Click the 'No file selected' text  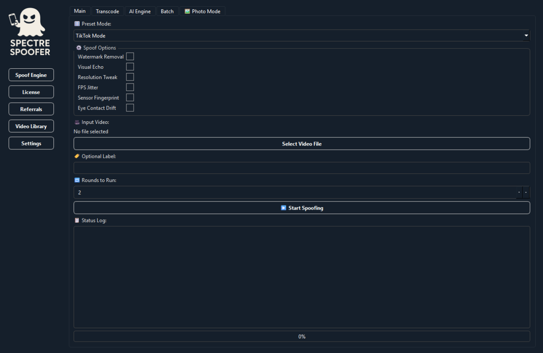(91, 132)
